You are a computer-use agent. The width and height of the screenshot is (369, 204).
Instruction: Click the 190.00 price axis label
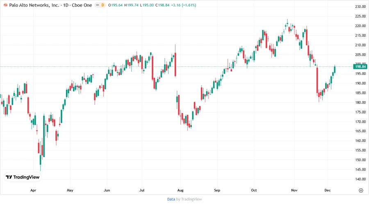coord(360,84)
